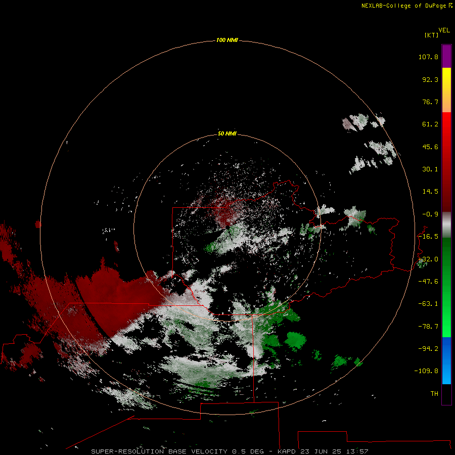The width and height of the screenshot is (455, 455).
Task: Click the 14.5 velocity scale value
Action: point(430,192)
